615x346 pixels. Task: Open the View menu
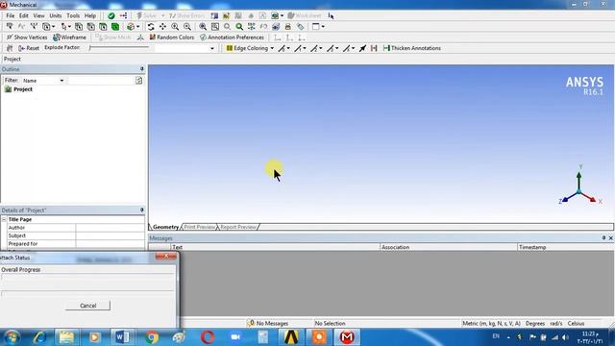38,15
